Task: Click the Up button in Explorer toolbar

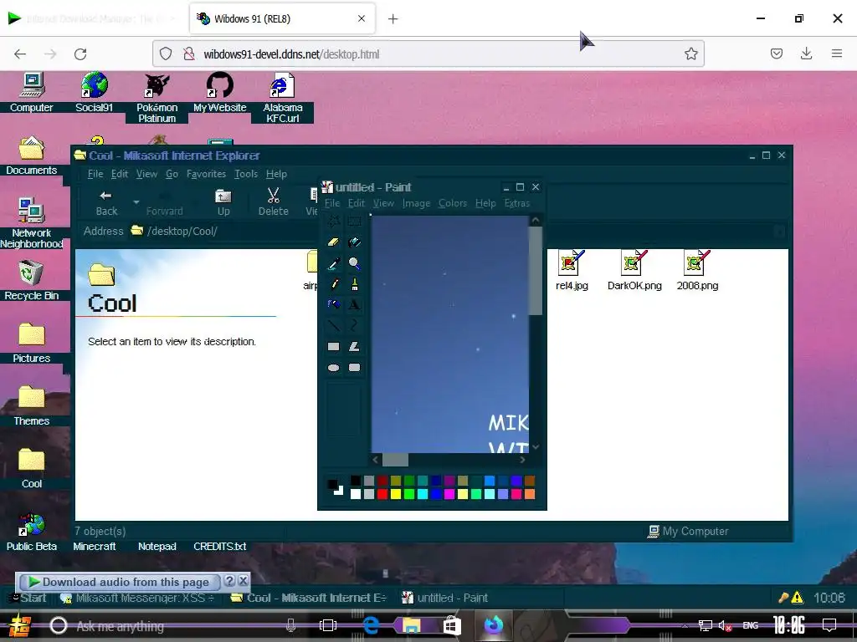Action: tap(223, 202)
